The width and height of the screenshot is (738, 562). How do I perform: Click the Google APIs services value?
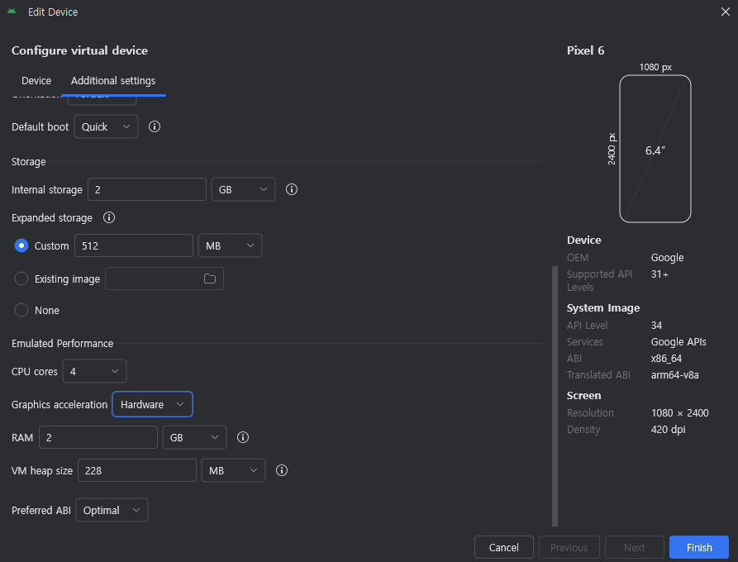tap(678, 341)
